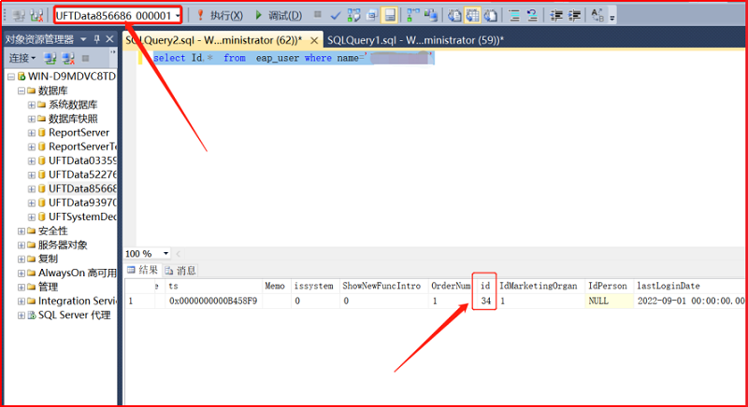This screenshot has height=407, width=748.
Task: Open the UFTData856686_000001 database dropdown
Action: click(178, 16)
